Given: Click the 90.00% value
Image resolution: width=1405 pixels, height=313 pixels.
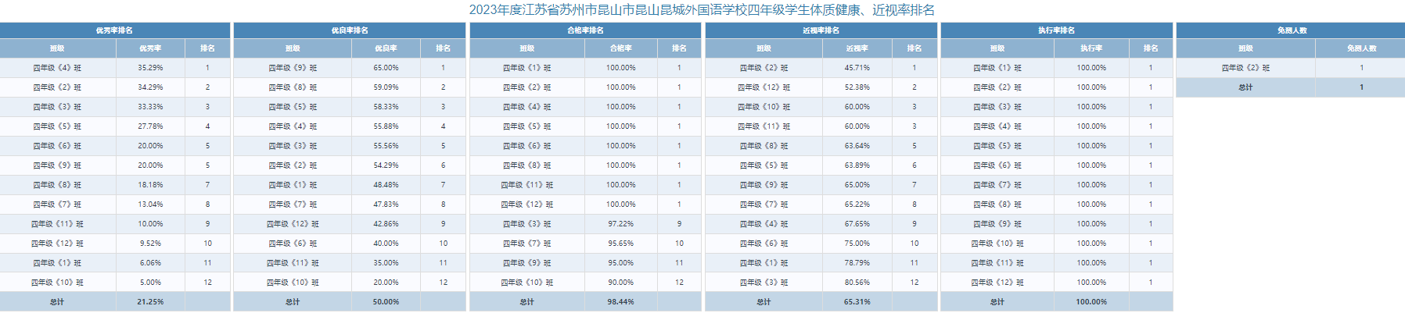Looking at the screenshot, I should pos(621,283).
